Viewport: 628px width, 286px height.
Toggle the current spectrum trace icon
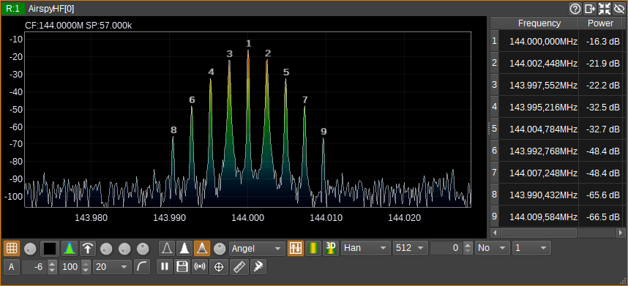point(70,249)
